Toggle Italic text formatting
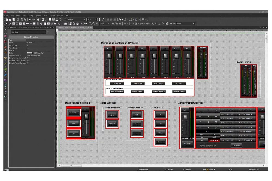 tap(103, 20)
